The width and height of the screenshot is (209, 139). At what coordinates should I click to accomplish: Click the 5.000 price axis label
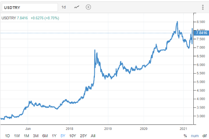[201, 82]
